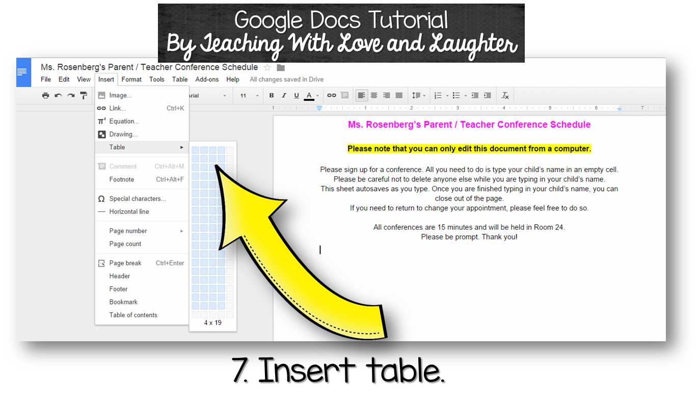Click the document title to rename it
This screenshot has width=699, height=410.
coord(149,67)
